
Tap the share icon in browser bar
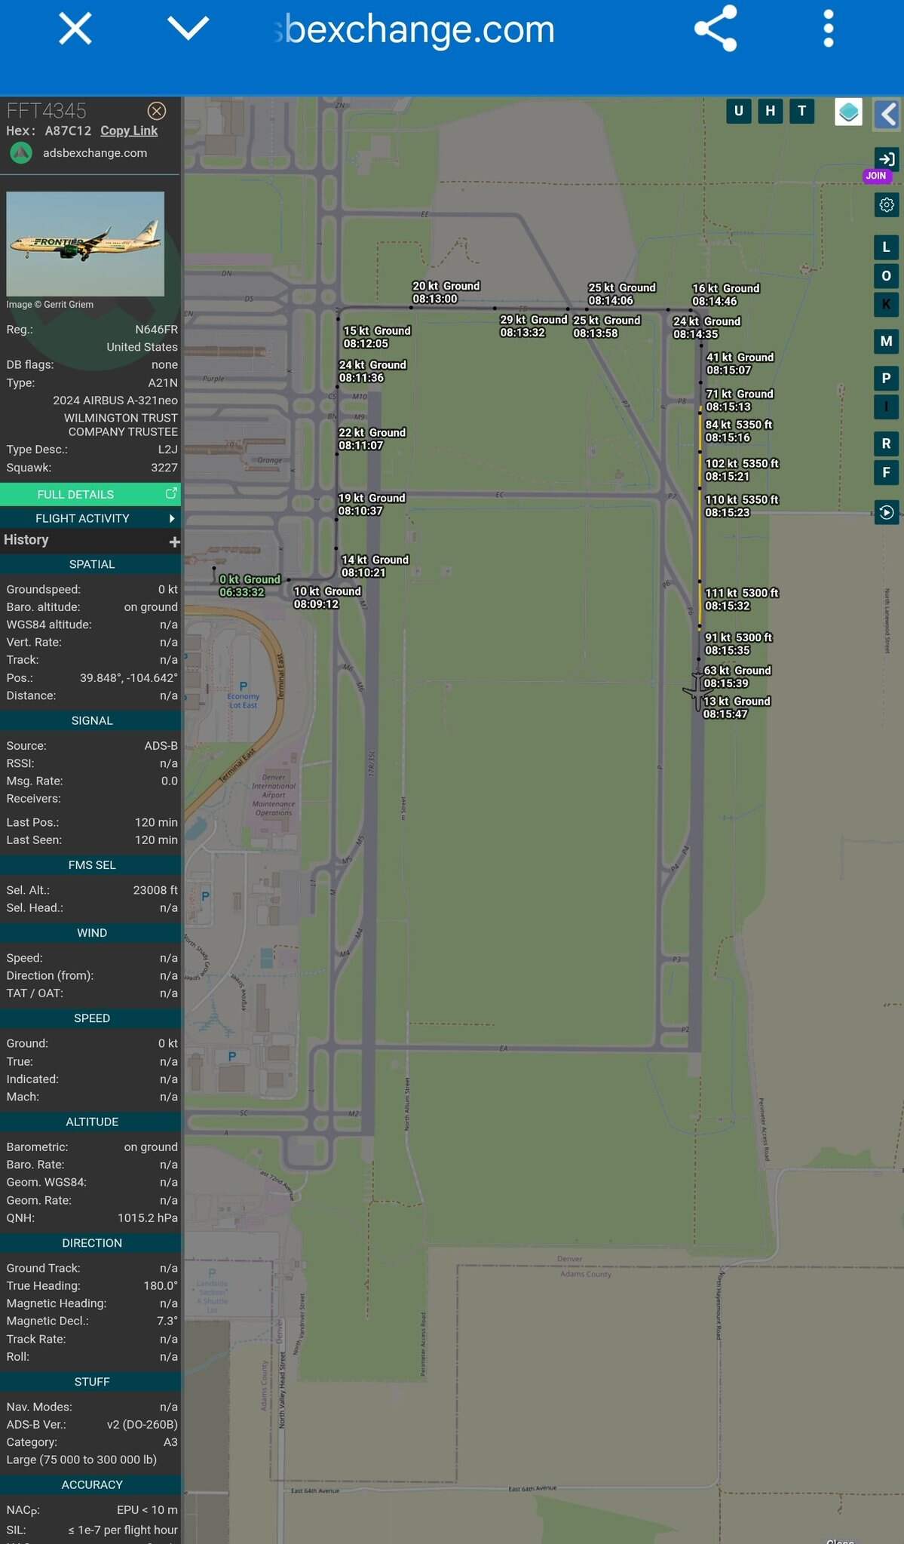pyautogui.click(x=715, y=29)
